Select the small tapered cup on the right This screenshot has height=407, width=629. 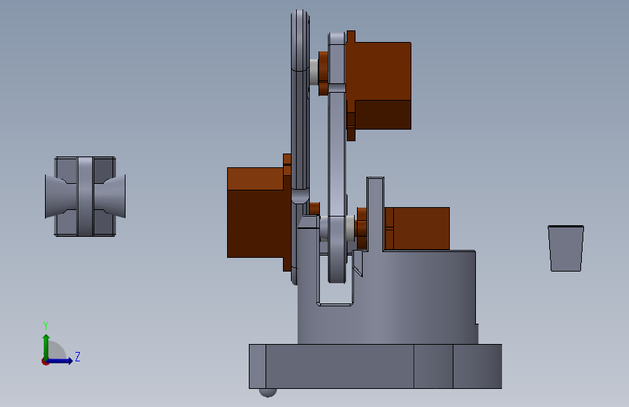[566, 248]
